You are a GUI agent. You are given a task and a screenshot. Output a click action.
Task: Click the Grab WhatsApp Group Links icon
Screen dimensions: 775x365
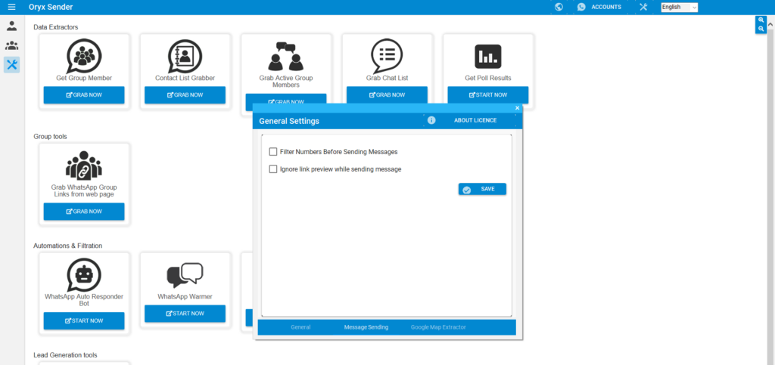[x=84, y=165]
